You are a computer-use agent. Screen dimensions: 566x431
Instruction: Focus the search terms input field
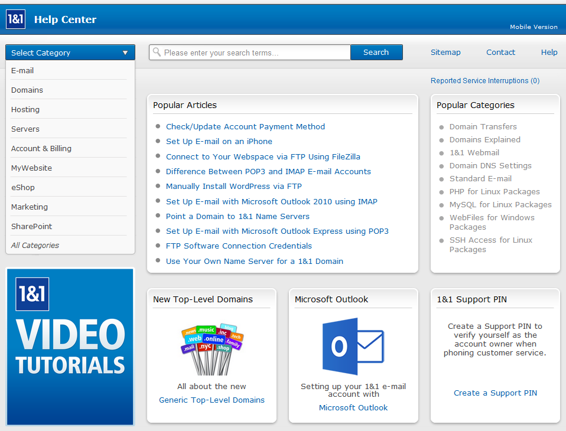click(250, 53)
